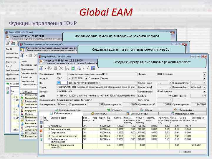Select row 6 Испытания in works table

pos(125,126)
